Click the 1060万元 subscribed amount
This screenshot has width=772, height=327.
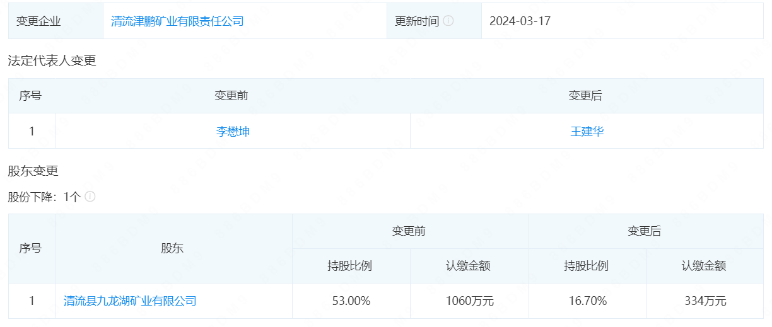(x=469, y=301)
